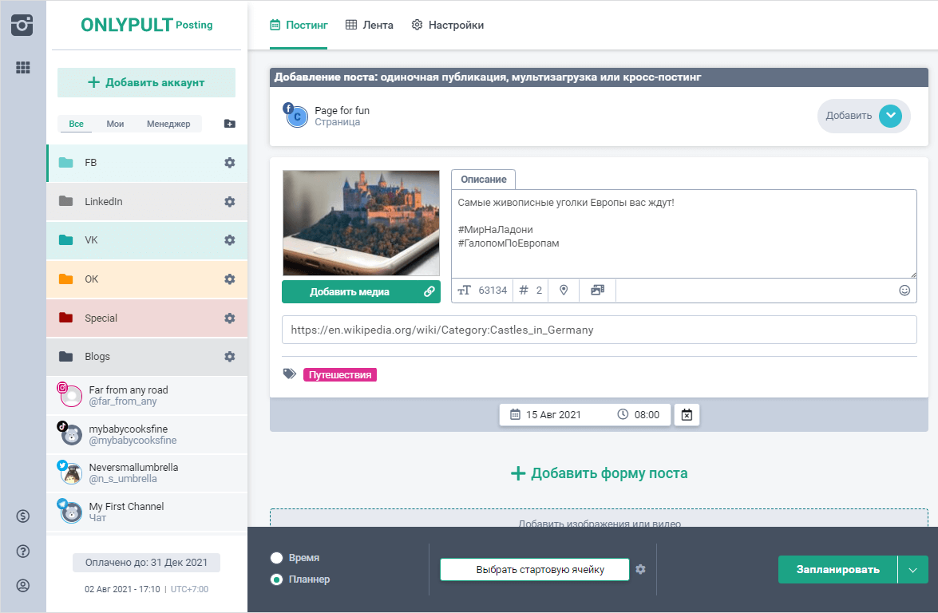Click the Запланировать button
938x613 pixels.
coord(837,570)
